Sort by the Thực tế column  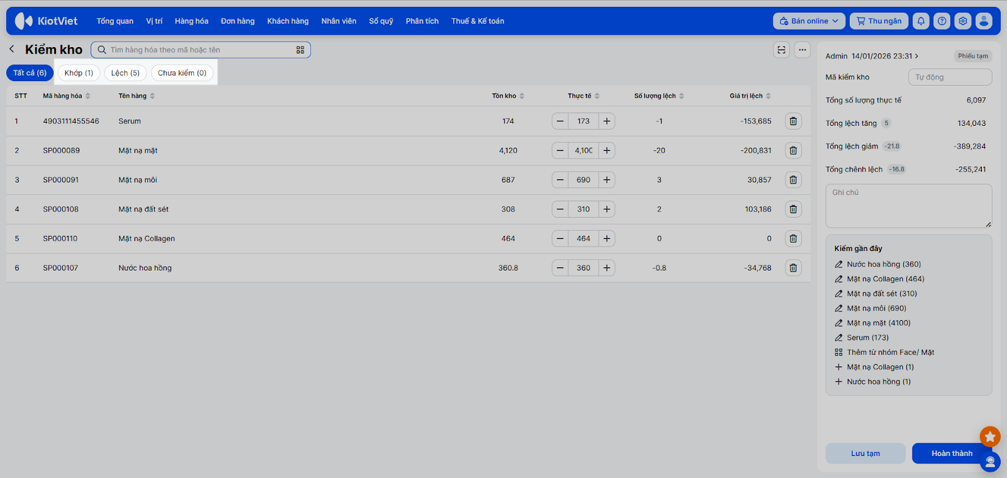coord(583,96)
